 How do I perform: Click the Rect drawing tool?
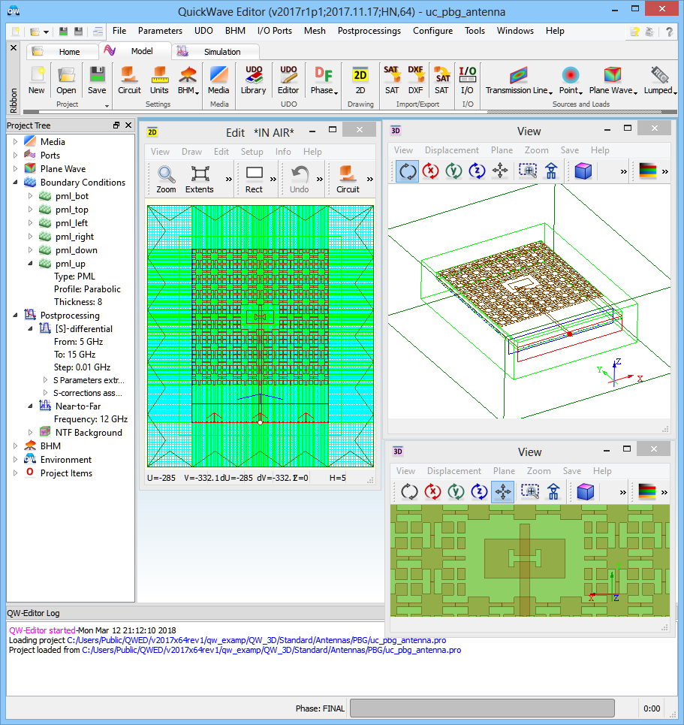tap(255, 180)
